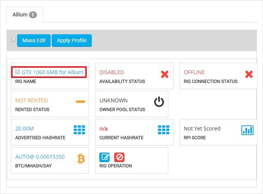
Task: Click the blue edit rig icon
Action: pos(105,157)
